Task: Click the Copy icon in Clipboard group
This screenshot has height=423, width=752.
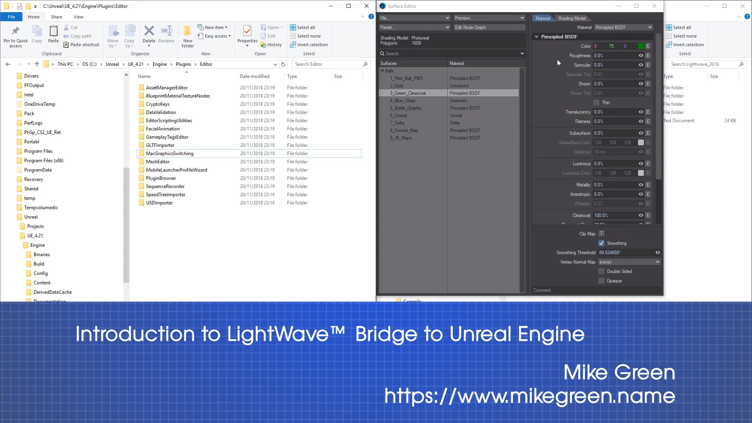Action: tap(37, 31)
